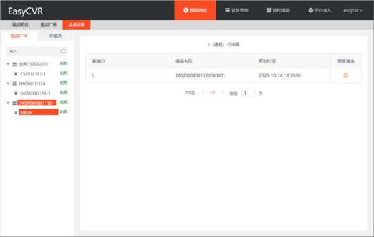Click the device icon beside EHOME01174 group
This screenshot has height=237, width=374.
[14, 83]
